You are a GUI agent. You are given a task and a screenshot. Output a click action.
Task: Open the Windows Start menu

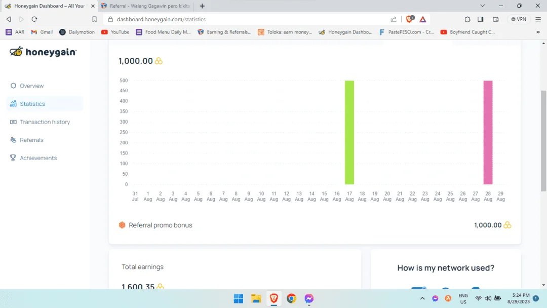click(239, 298)
